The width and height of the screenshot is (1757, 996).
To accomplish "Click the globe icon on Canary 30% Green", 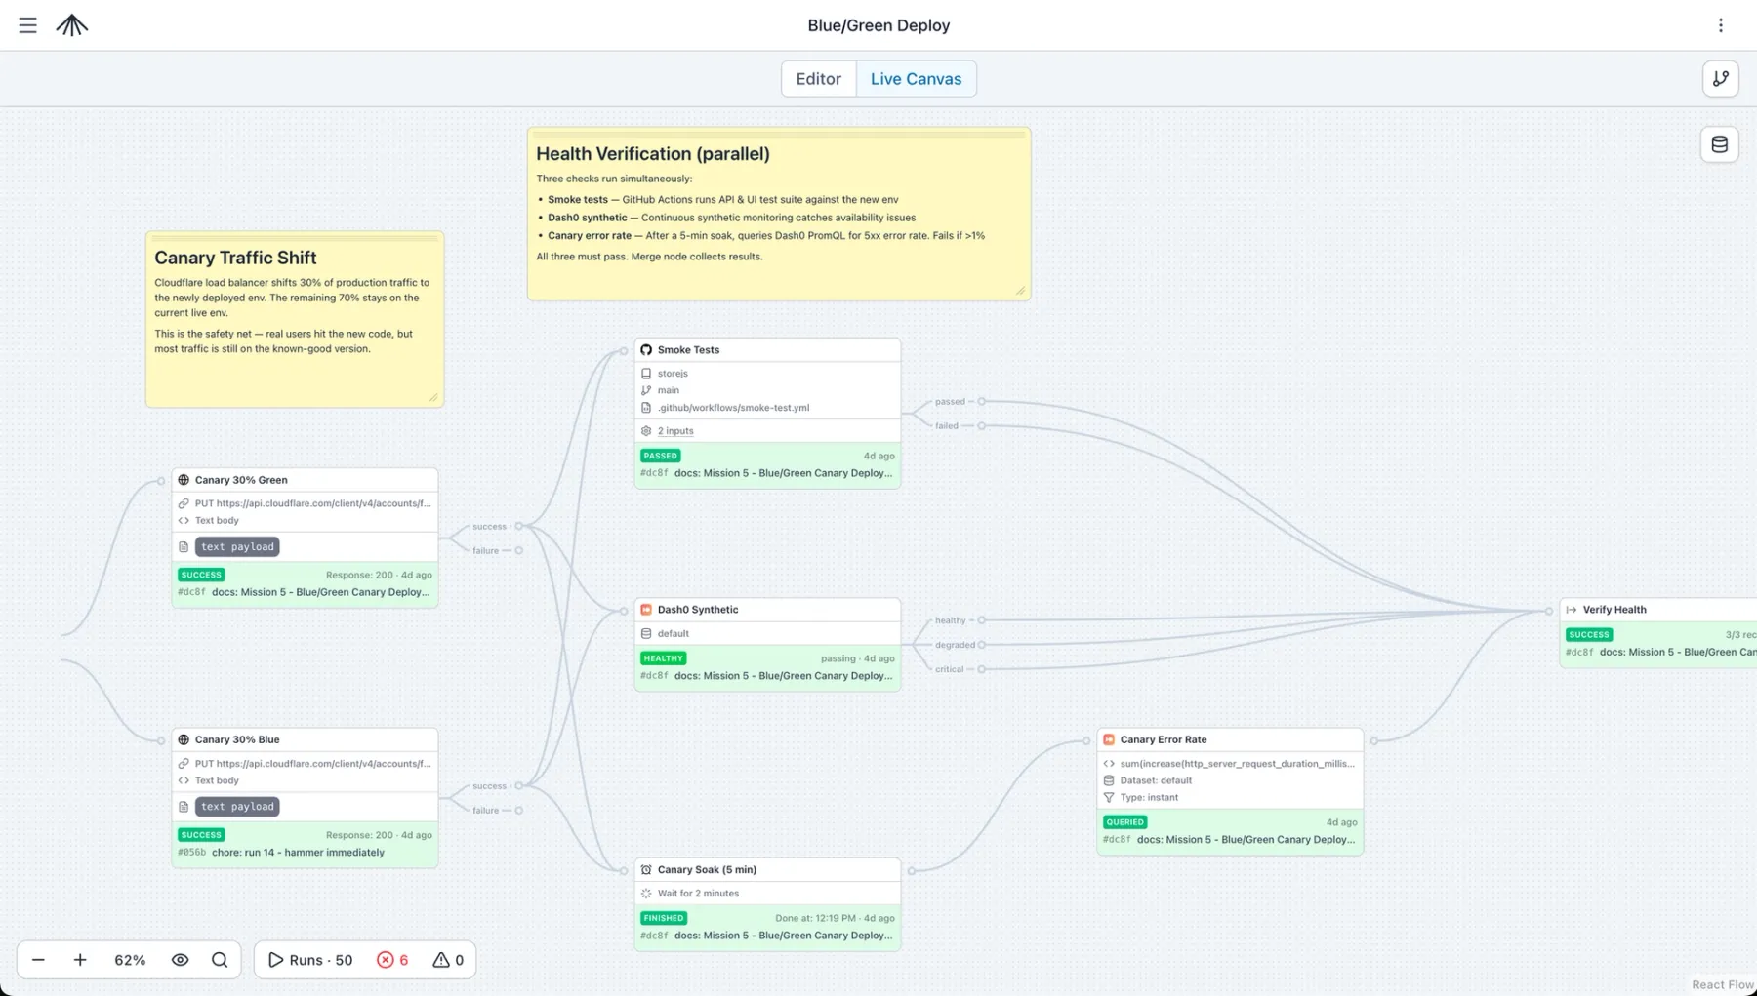I will pos(184,480).
